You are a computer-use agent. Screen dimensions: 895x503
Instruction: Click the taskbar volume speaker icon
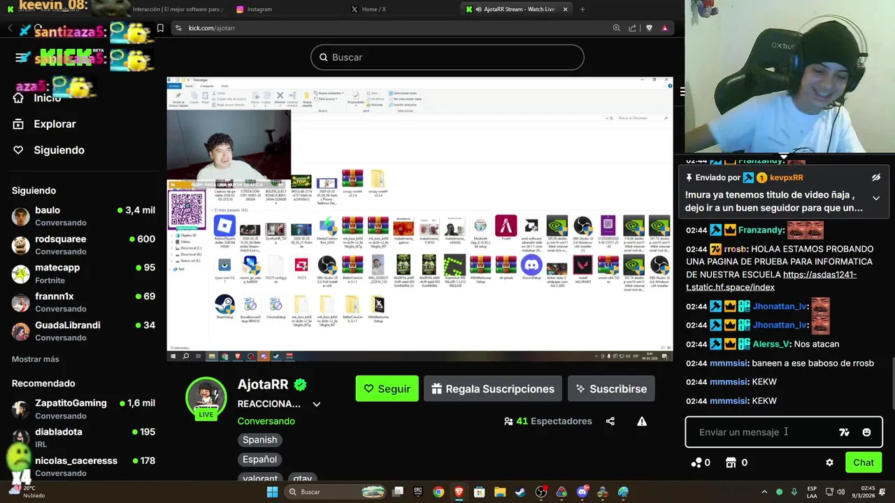pyautogui.click(x=841, y=492)
